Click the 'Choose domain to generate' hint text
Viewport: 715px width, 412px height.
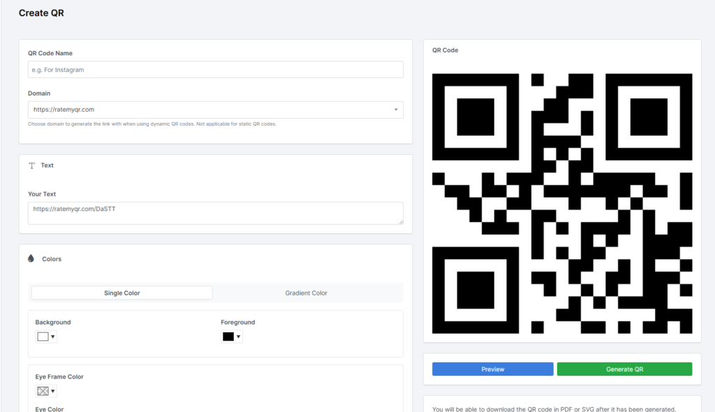pos(152,124)
